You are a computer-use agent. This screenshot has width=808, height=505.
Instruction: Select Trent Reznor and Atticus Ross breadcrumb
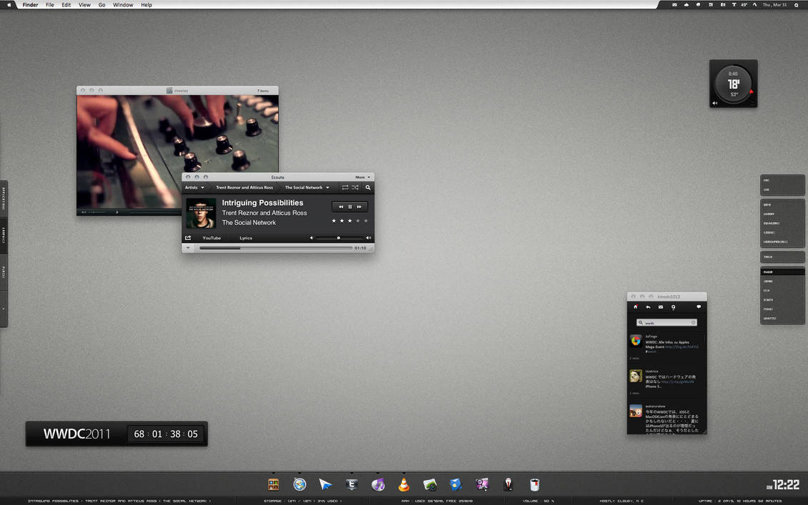click(x=244, y=188)
